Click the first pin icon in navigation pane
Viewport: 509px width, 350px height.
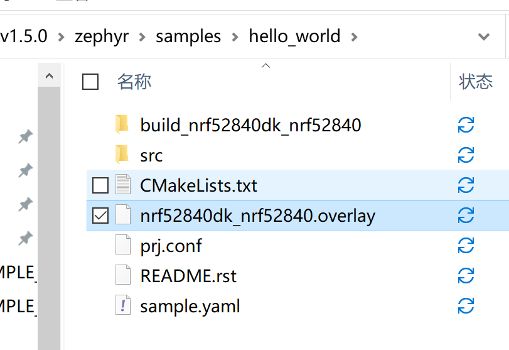[25, 137]
